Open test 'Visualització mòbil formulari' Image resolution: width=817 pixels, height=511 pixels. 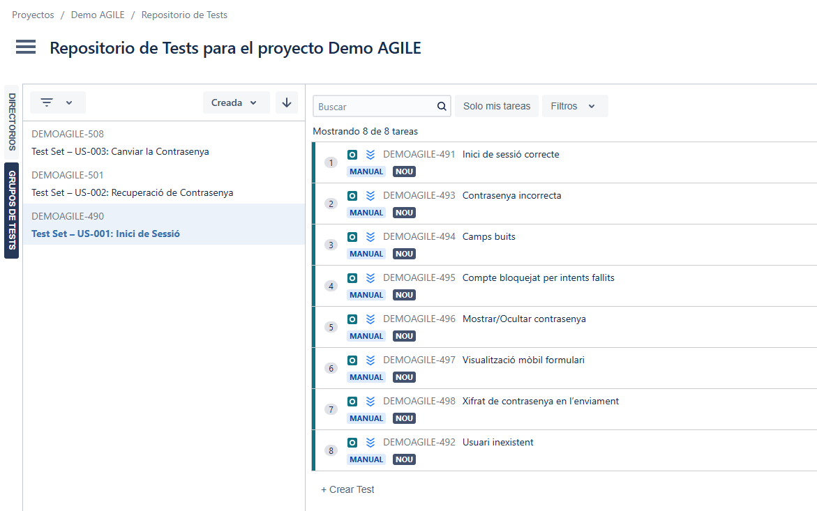click(x=523, y=360)
